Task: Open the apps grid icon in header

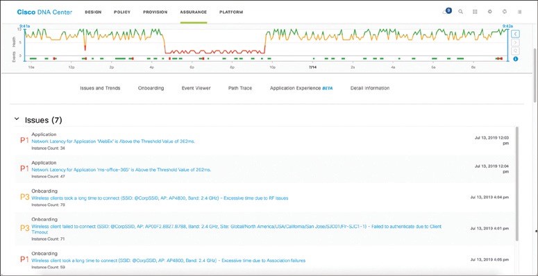Action: [x=476, y=12]
